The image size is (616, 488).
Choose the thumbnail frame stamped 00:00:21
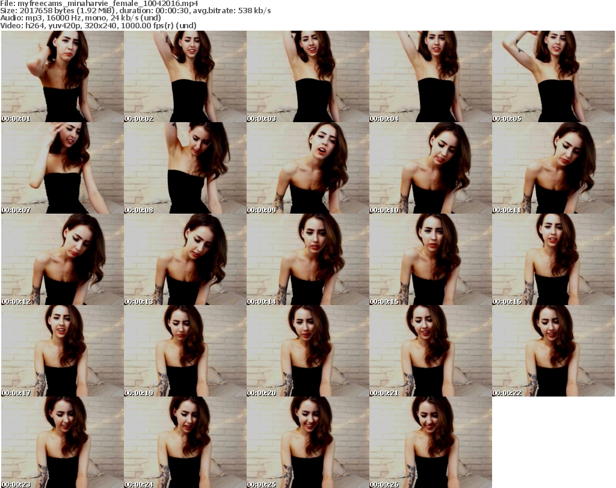click(x=430, y=351)
